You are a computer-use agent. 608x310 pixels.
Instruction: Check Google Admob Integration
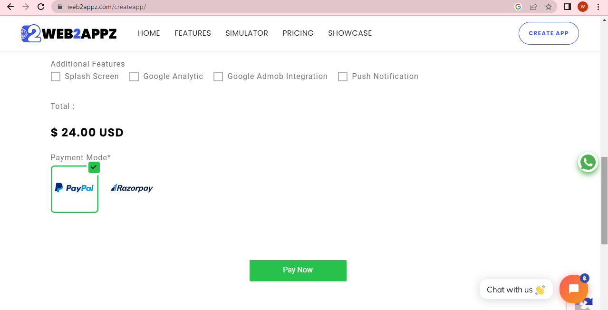click(218, 76)
